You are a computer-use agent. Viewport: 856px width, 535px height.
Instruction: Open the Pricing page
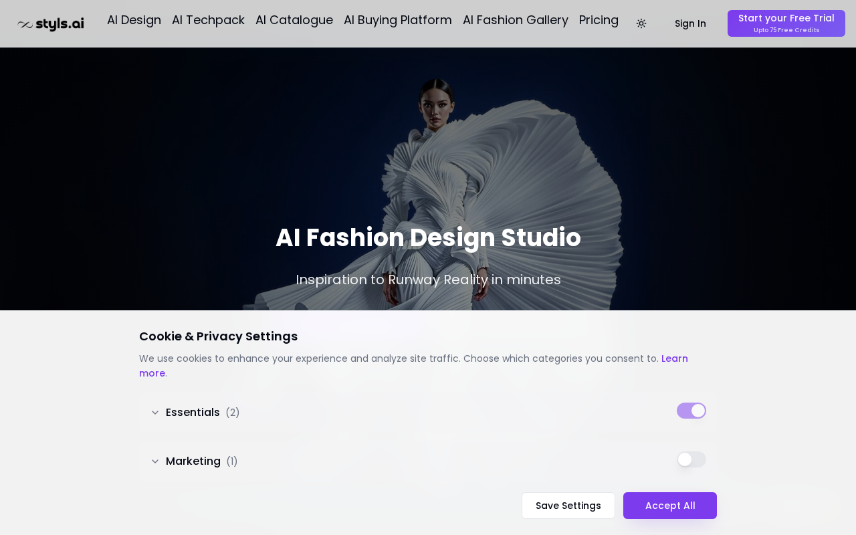[599, 20]
